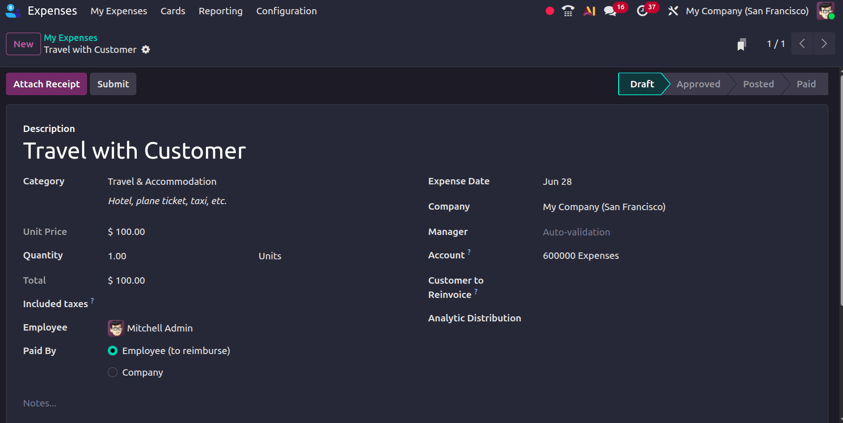Click help mark next to Included taxes
Viewport: 843px width, 423px height.
pyautogui.click(x=92, y=301)
